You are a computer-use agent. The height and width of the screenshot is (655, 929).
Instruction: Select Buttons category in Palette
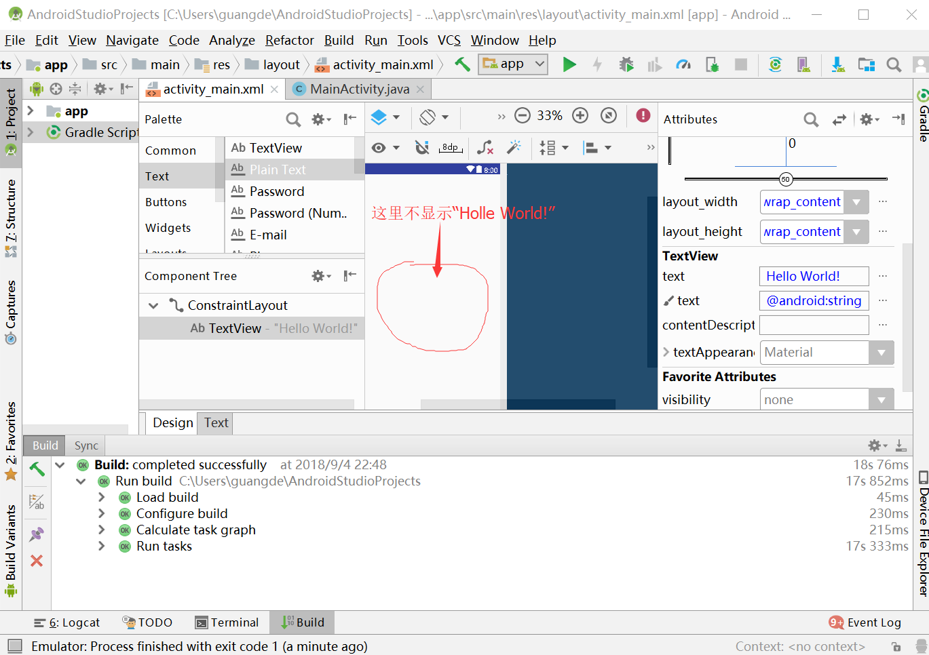pos(166,202)
